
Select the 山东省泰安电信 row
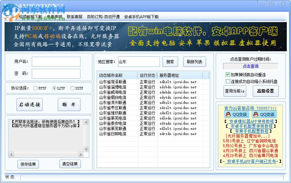pos(153,123)
